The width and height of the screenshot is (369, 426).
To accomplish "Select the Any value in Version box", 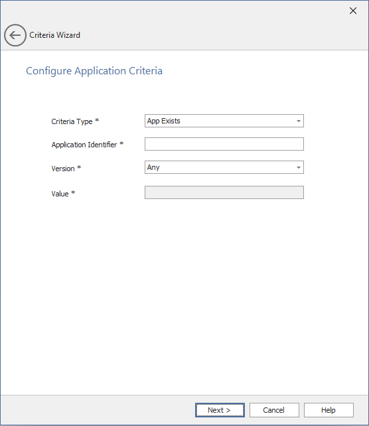I will pos(153,167).
